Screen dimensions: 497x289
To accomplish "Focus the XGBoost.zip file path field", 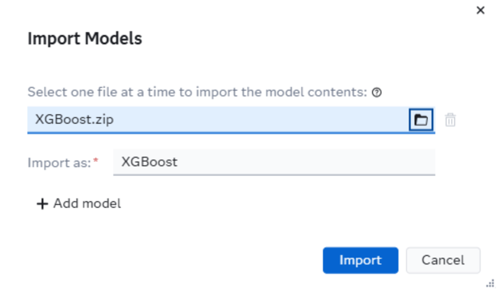I will point(218,120).
